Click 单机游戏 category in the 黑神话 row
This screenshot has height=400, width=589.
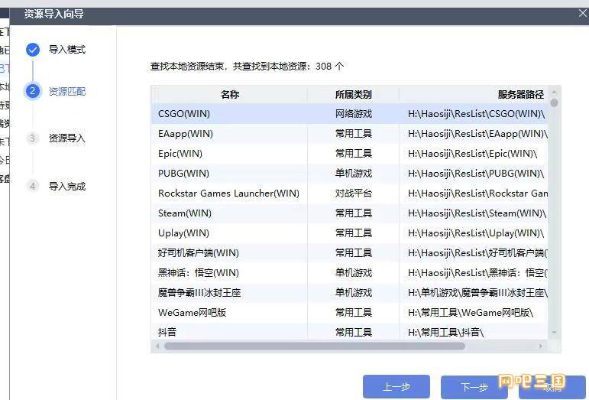[x=354, y=272]
